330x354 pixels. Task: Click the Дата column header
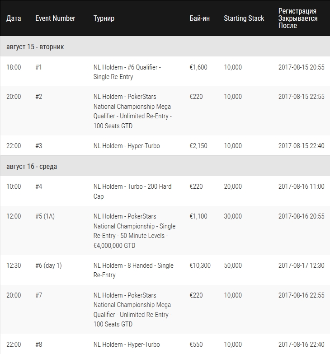point(14,18)
